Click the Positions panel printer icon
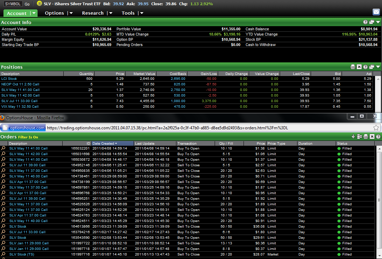Viewport: 382px width, 259px height. pyautogui.click(x=353, y=67)
